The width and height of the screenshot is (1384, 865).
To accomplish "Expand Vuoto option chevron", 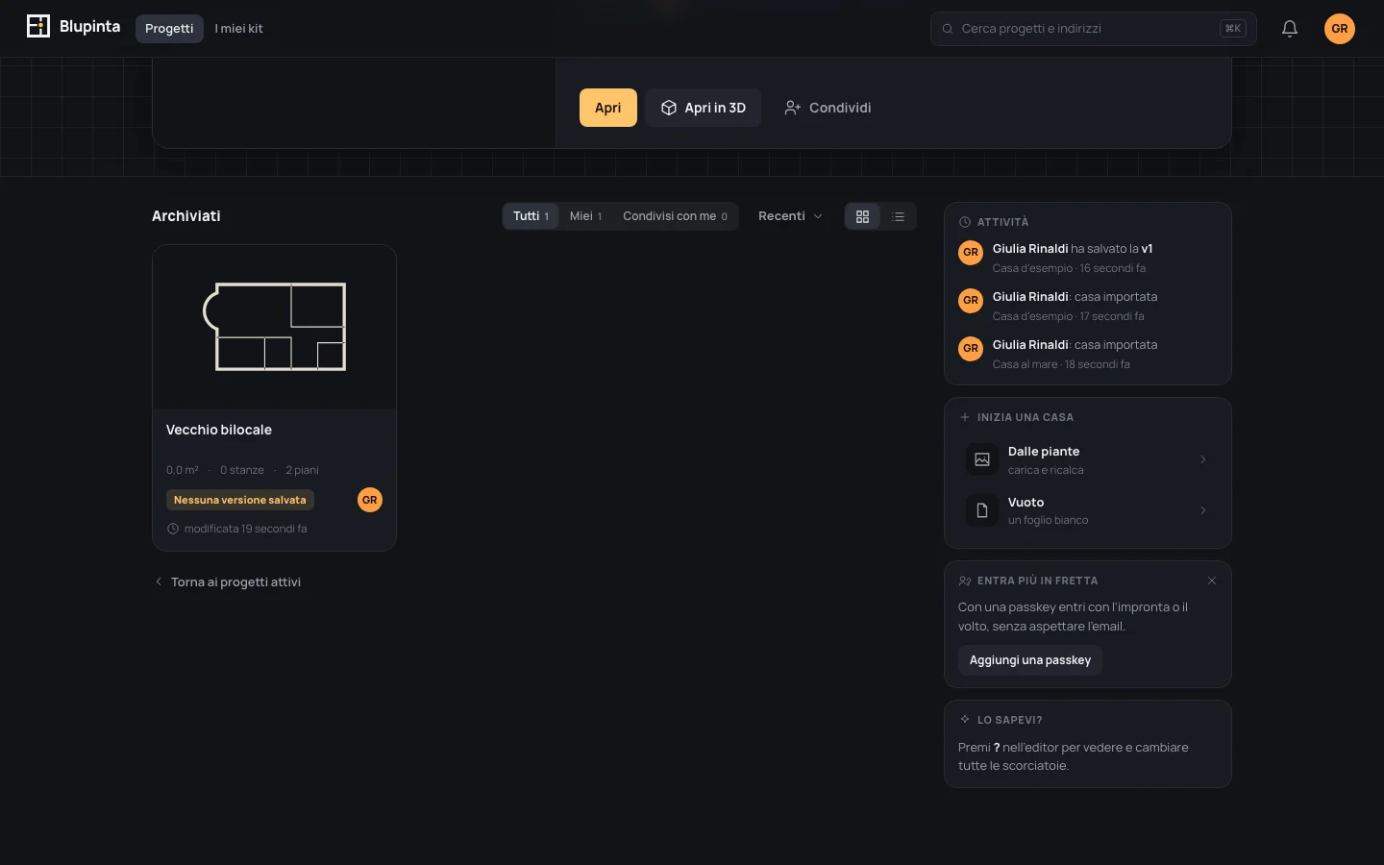I will [x=1203, y=510].
